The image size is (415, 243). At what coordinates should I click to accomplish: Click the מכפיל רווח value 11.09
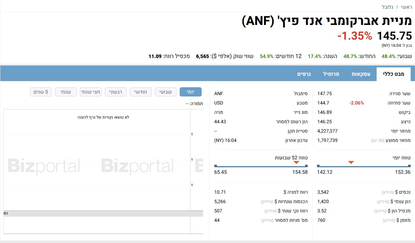155,56
